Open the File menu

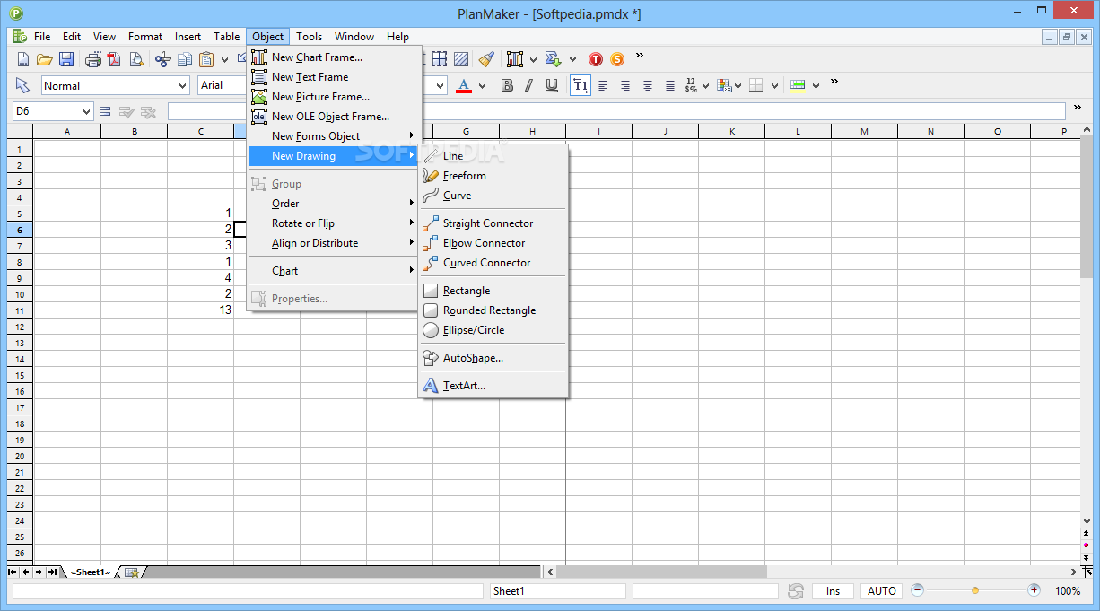42,37
